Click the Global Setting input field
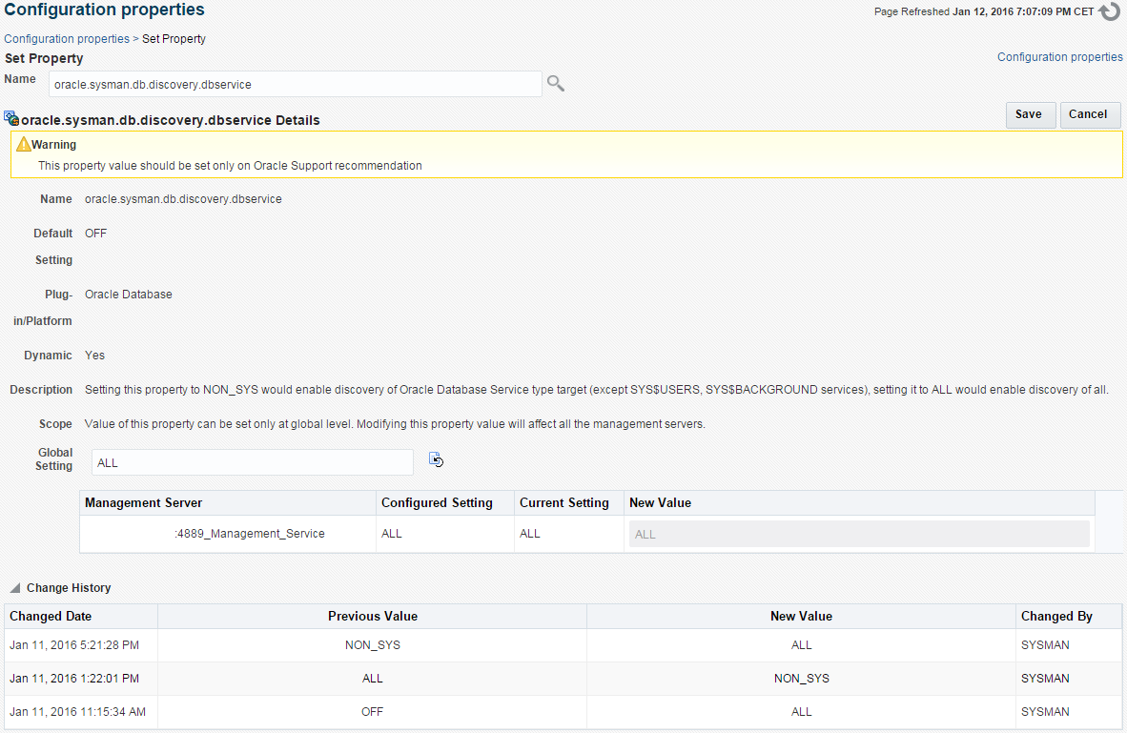The width and height of the screenshot is (1127, 733). point(253,463)
